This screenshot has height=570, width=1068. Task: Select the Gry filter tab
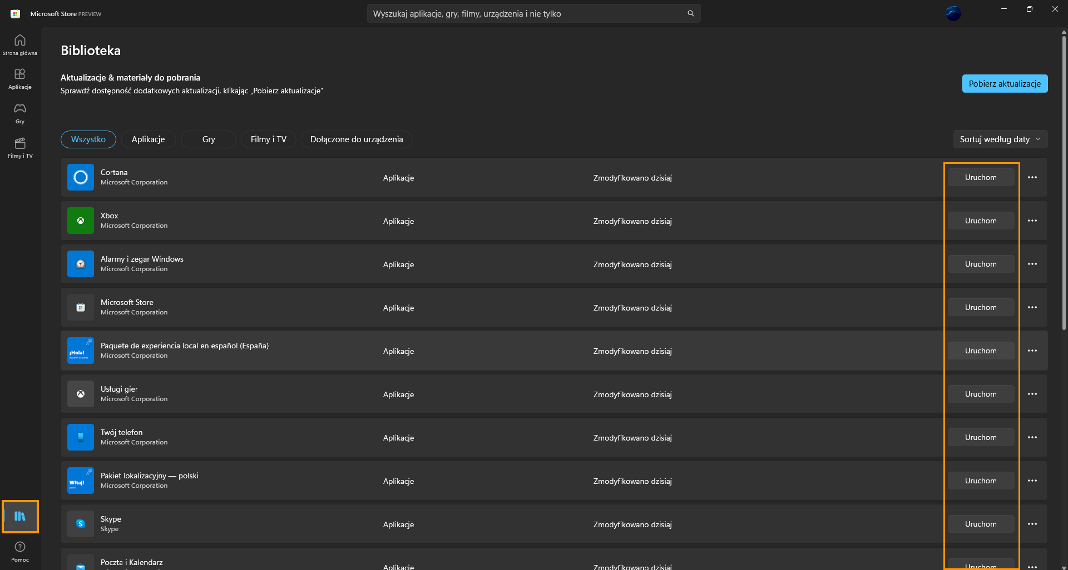coord(209,139)
